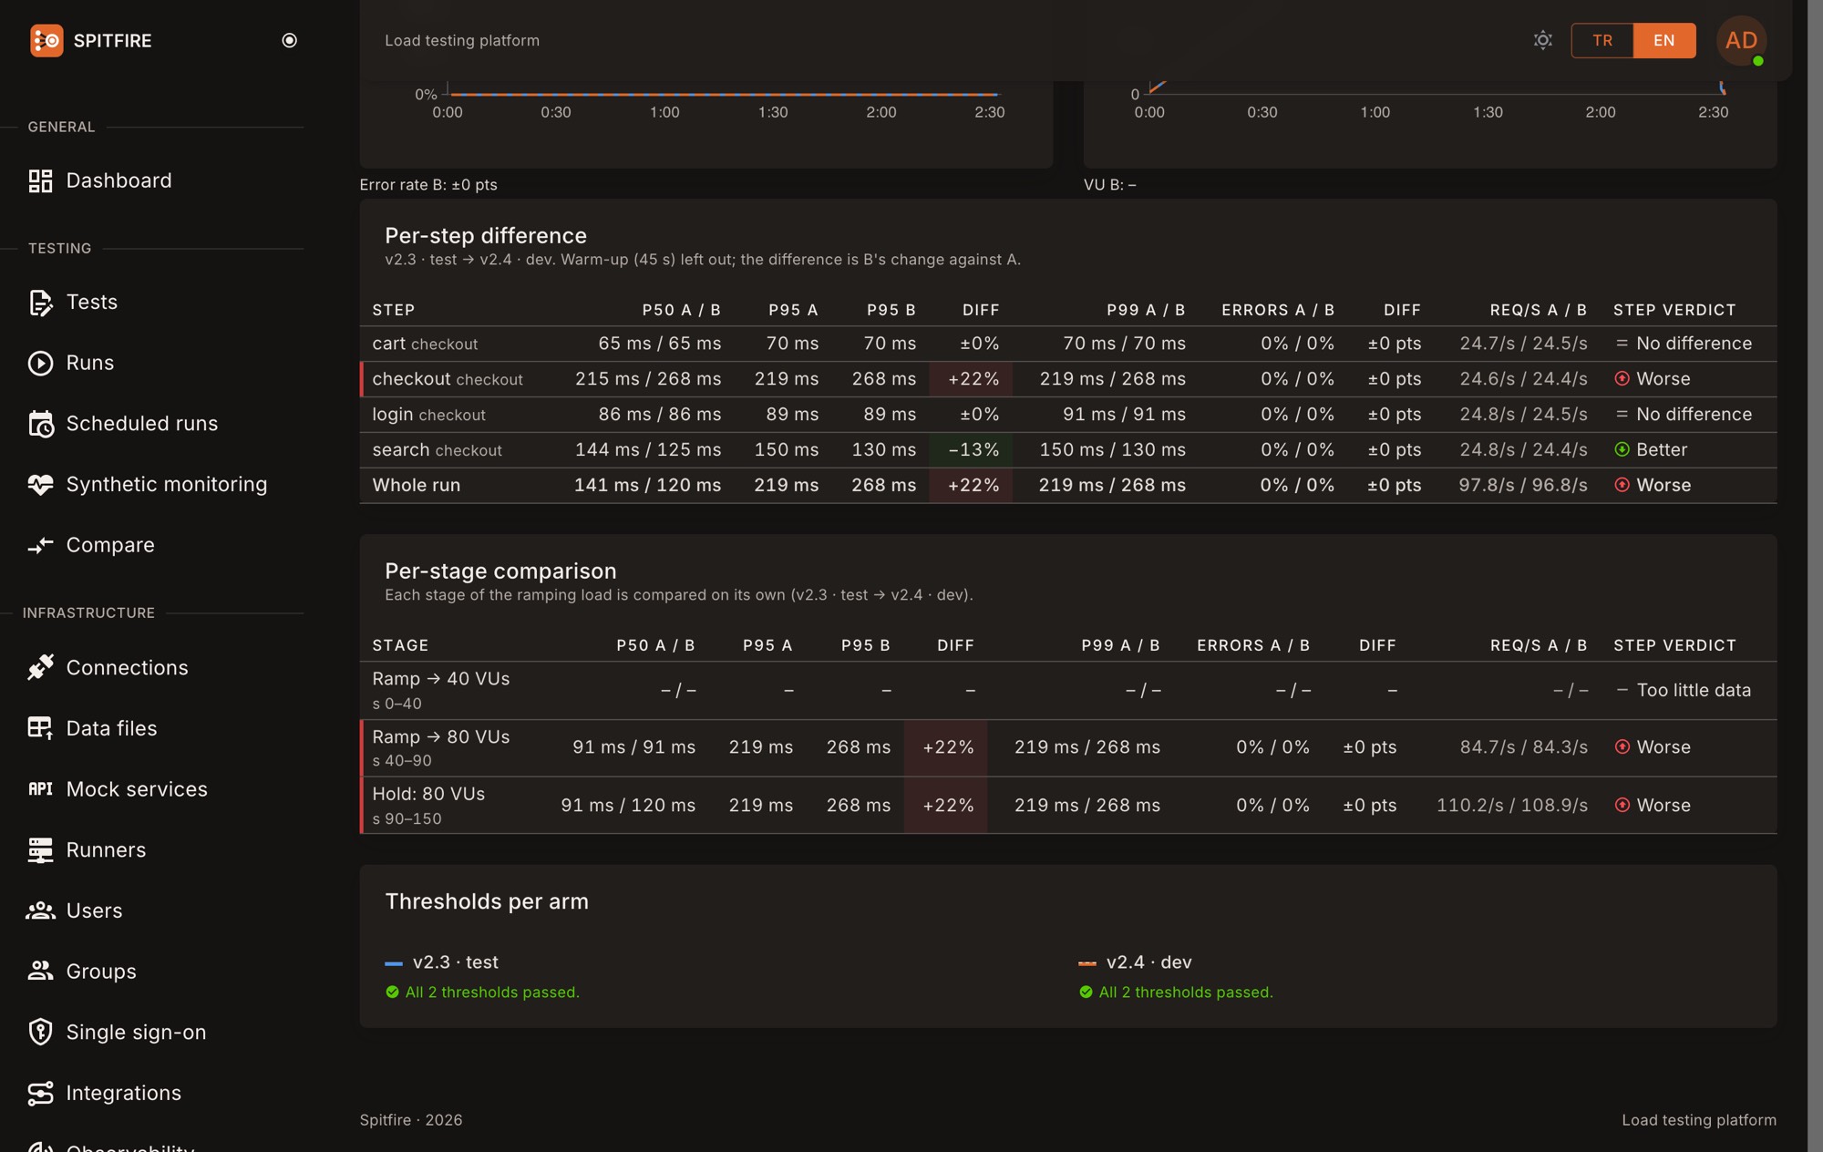Click the Users people icon
This screenshot has width=1823, height=1152.
pyautogui.click(x=40, y=910)
